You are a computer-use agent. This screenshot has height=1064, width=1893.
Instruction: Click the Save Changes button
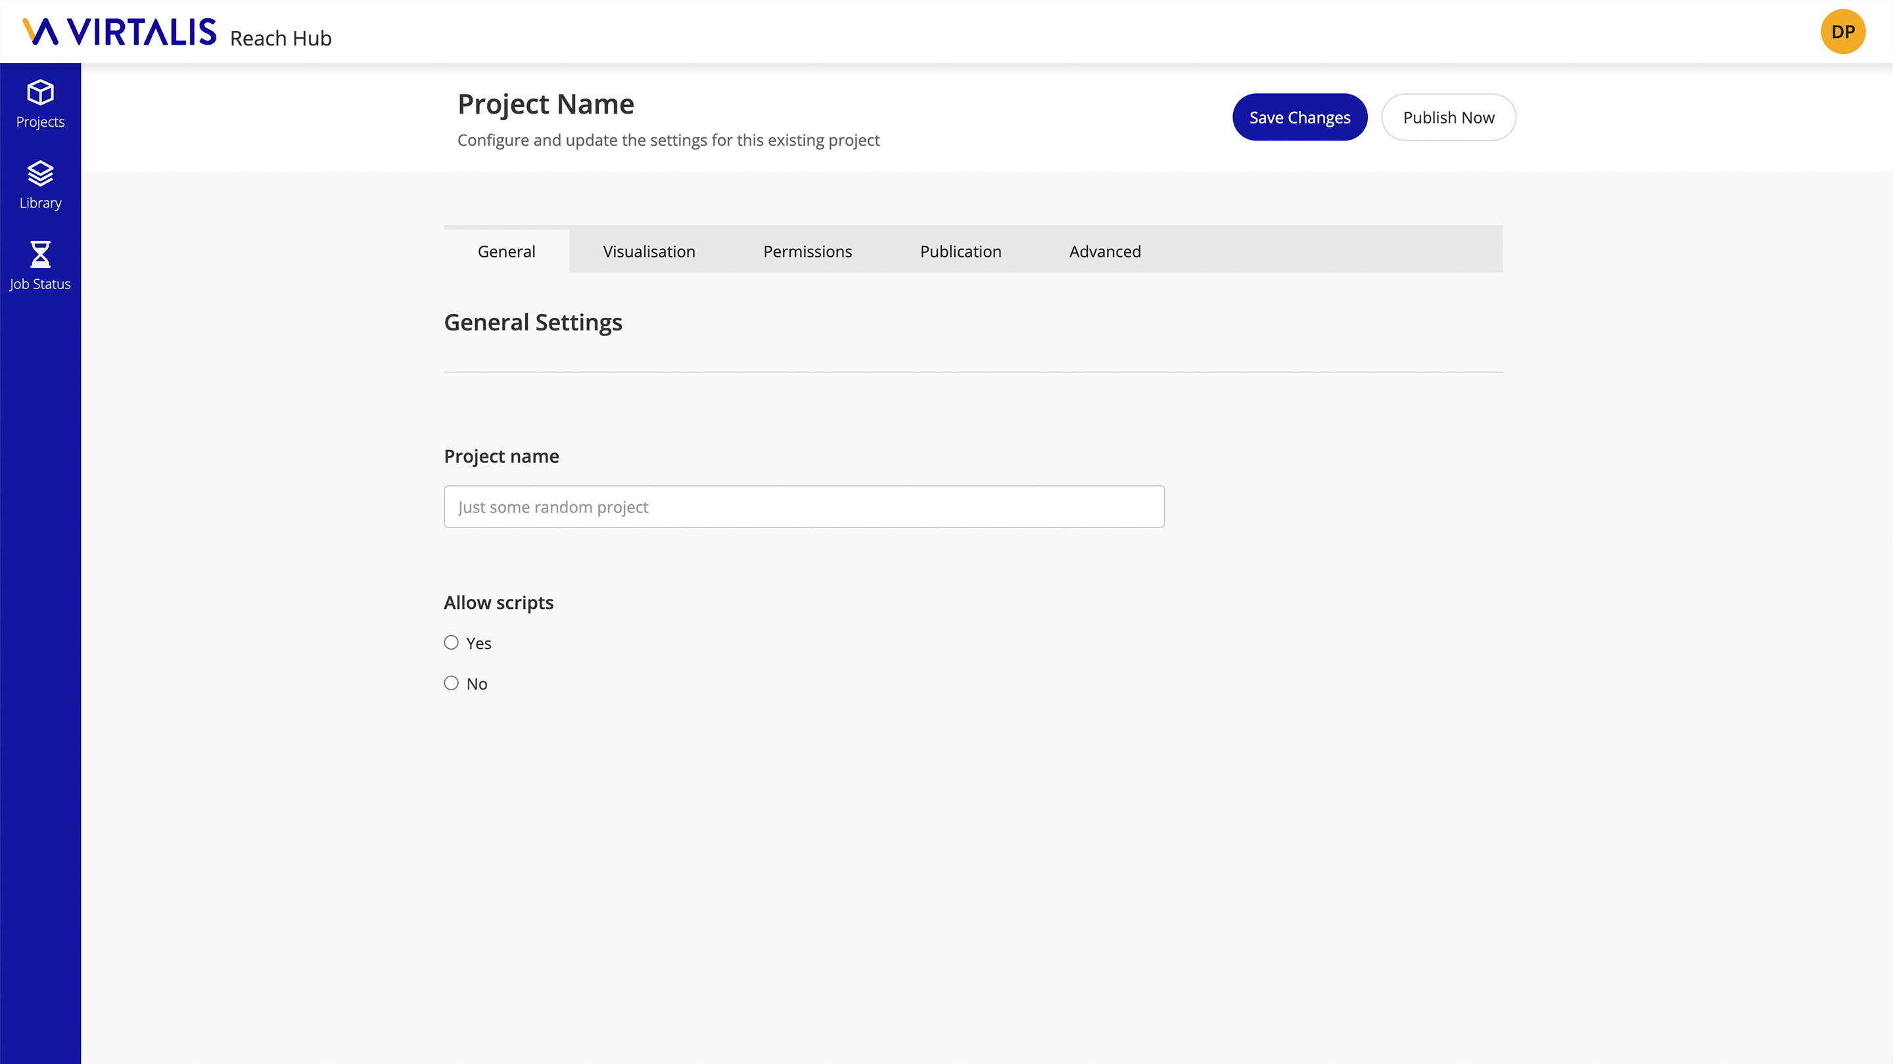[x=1299, y=117]
